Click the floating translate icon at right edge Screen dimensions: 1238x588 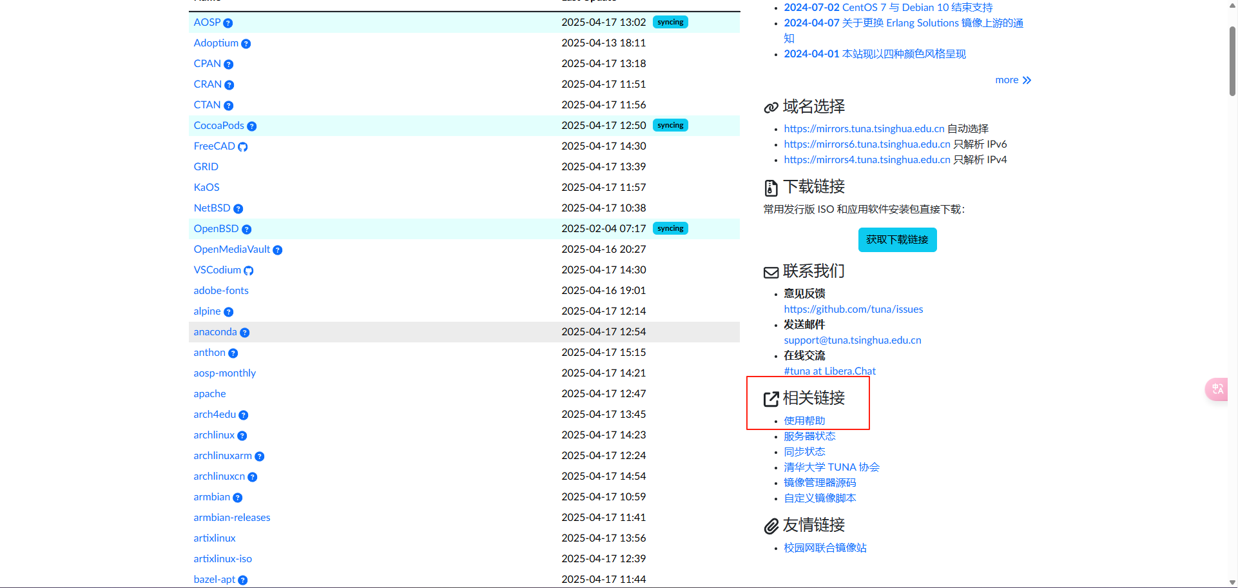tap(1217, 389)
